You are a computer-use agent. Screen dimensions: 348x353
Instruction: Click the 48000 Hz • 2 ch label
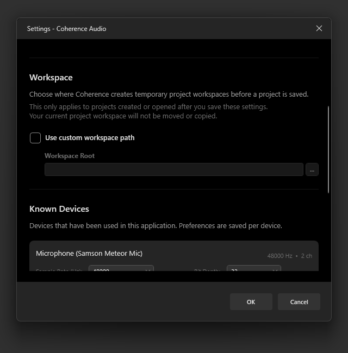290,256
